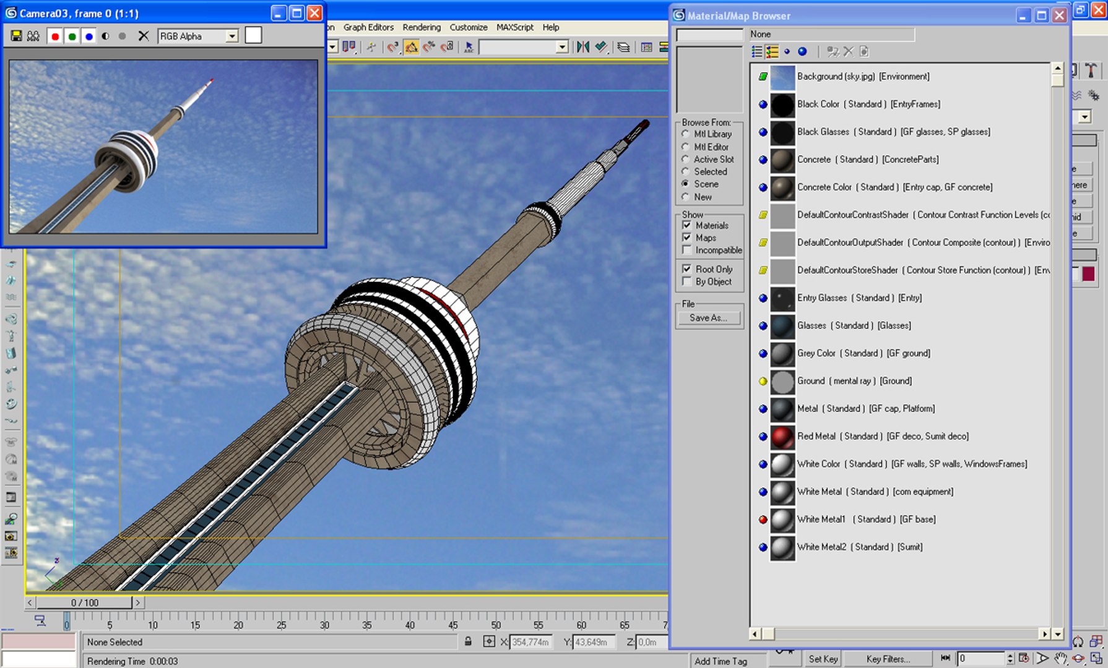The width and height of the screenshot is (1108, 668).
Task: Click the Background (sky.jpg) map thumbnail
Action: point(782,77)
